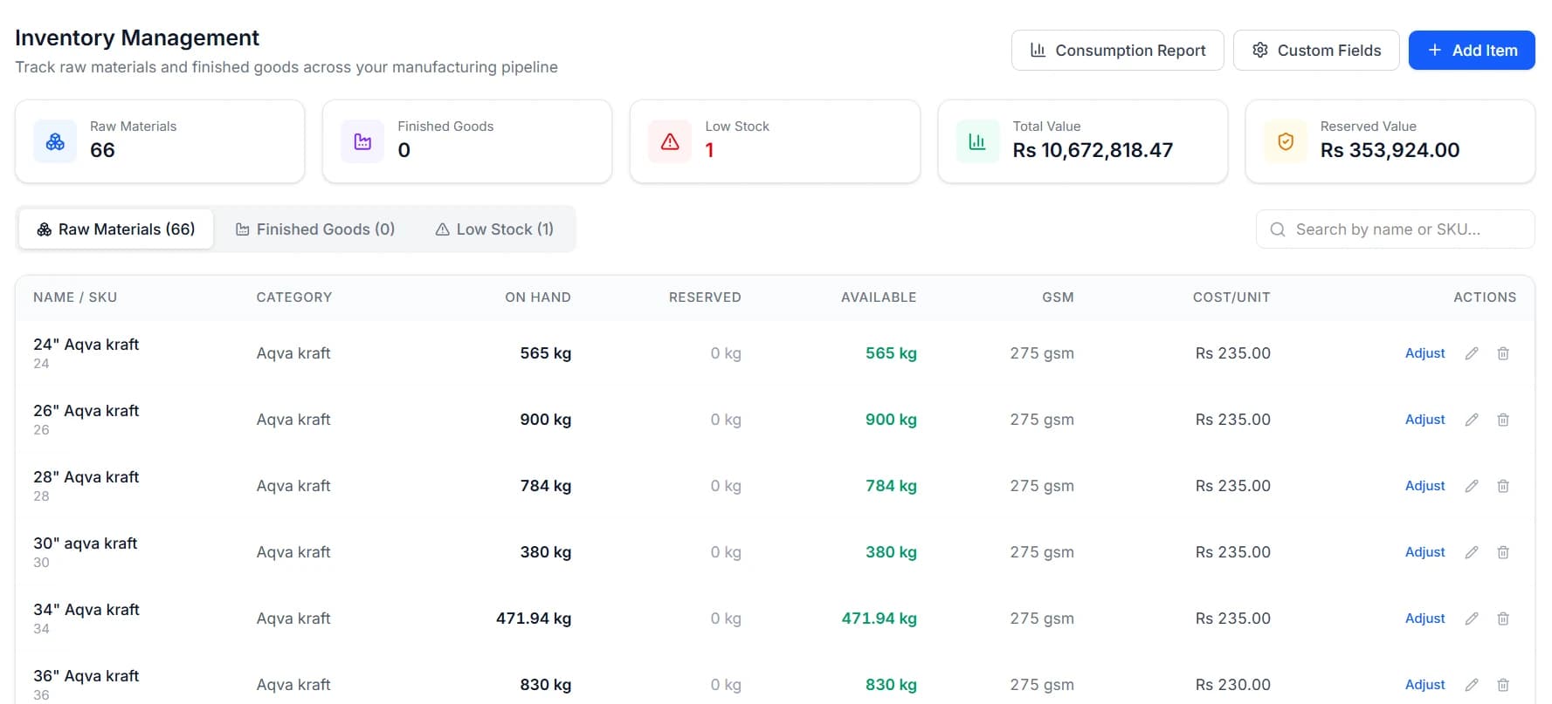The width and height of the screenshot is (1552, 704).
Task: Edit the 34" Aqva kraft entry
Action: click(x=1472, y=619)
